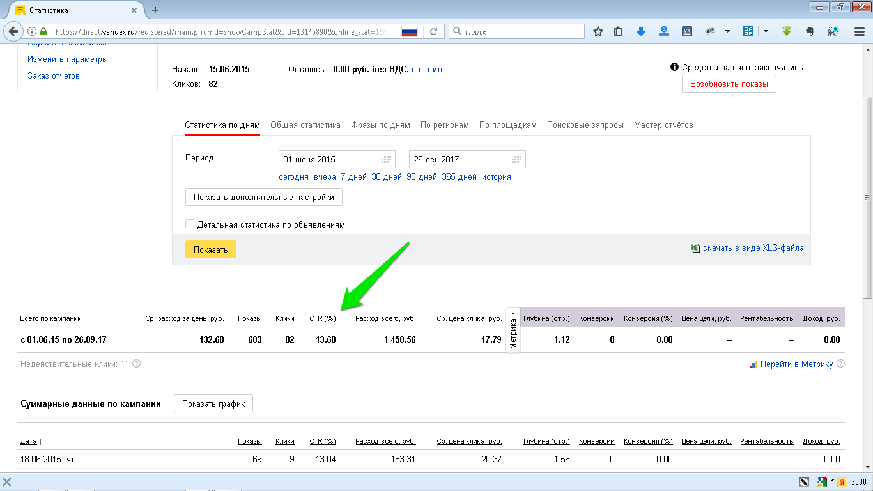Click the Заказ отчетов link
Viewport: 873px width, 491px height.
54,75
